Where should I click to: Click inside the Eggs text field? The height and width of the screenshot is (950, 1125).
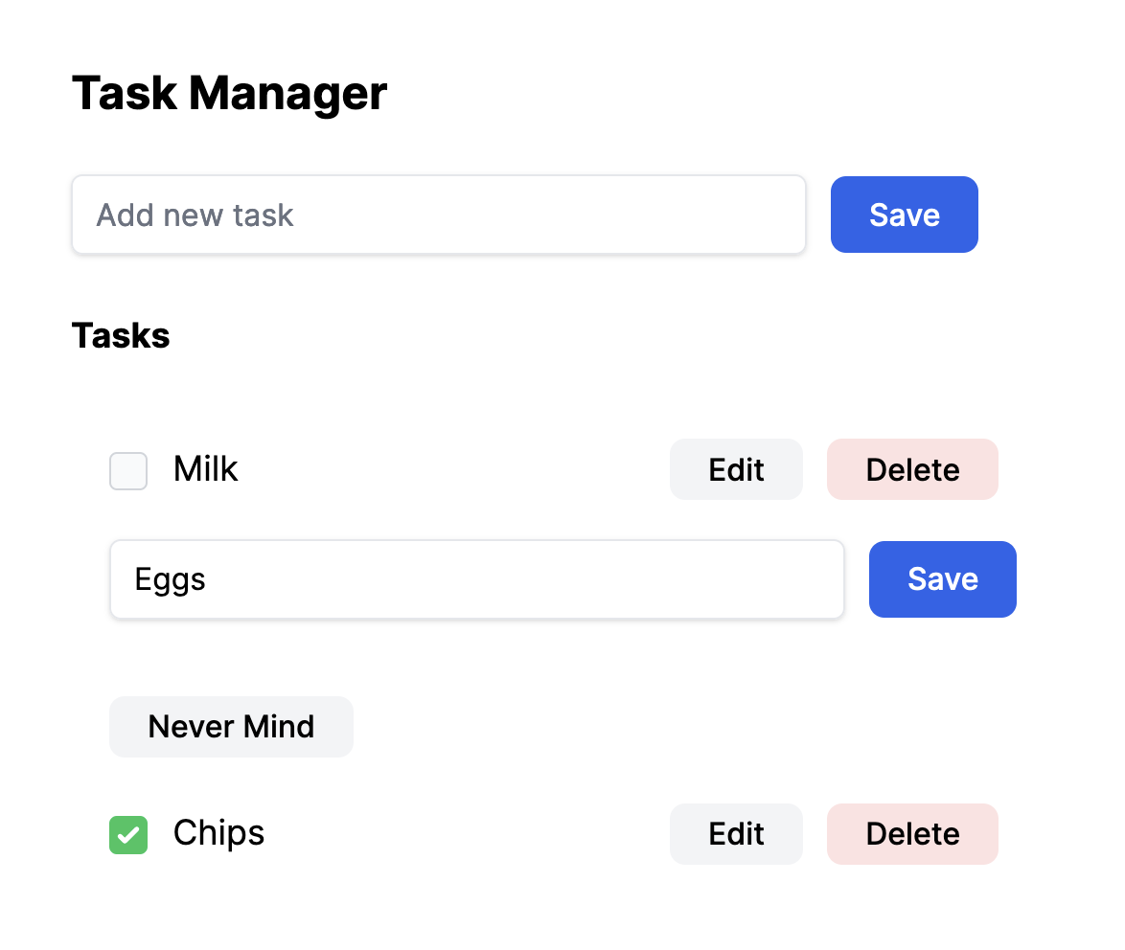[476, 578]
